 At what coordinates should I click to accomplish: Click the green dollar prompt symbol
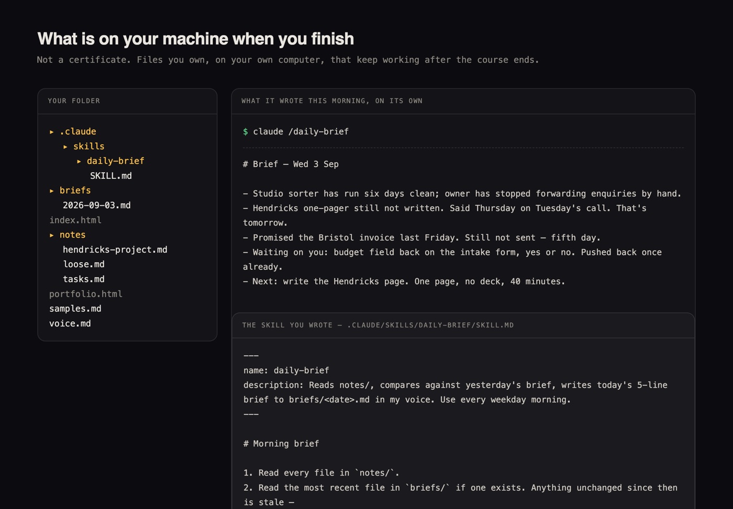pos(246,132)
